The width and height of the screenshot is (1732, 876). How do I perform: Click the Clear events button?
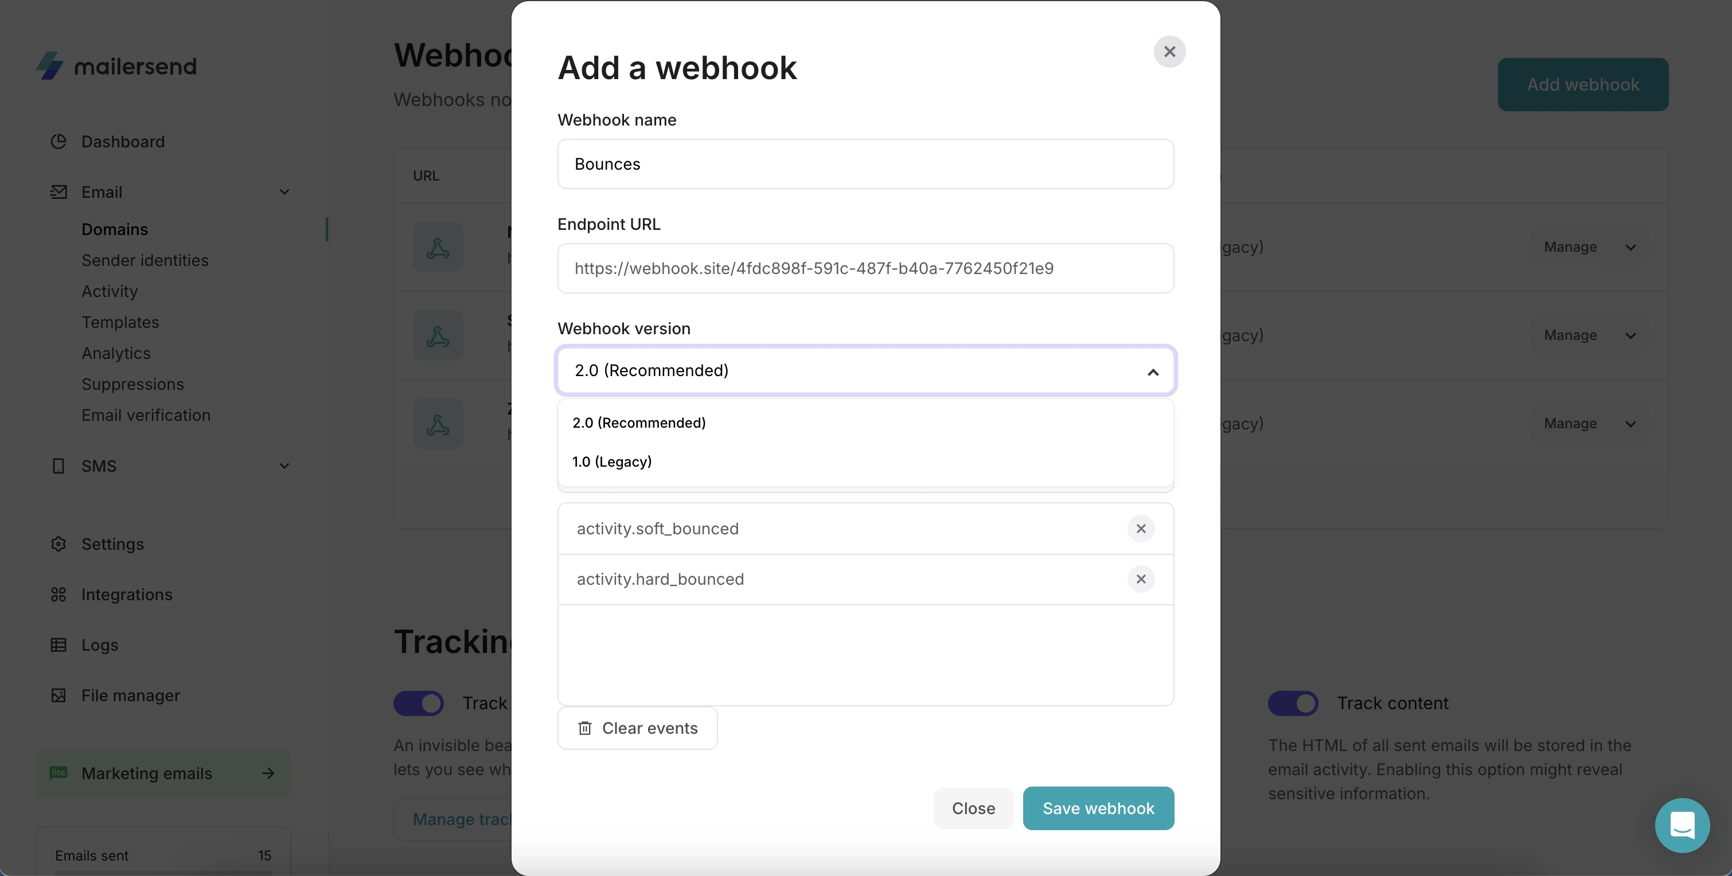click(x=637, y=728)
